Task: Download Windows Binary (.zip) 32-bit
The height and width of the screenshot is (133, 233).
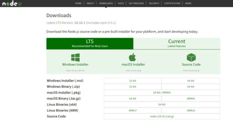Action: pos(132,87)
